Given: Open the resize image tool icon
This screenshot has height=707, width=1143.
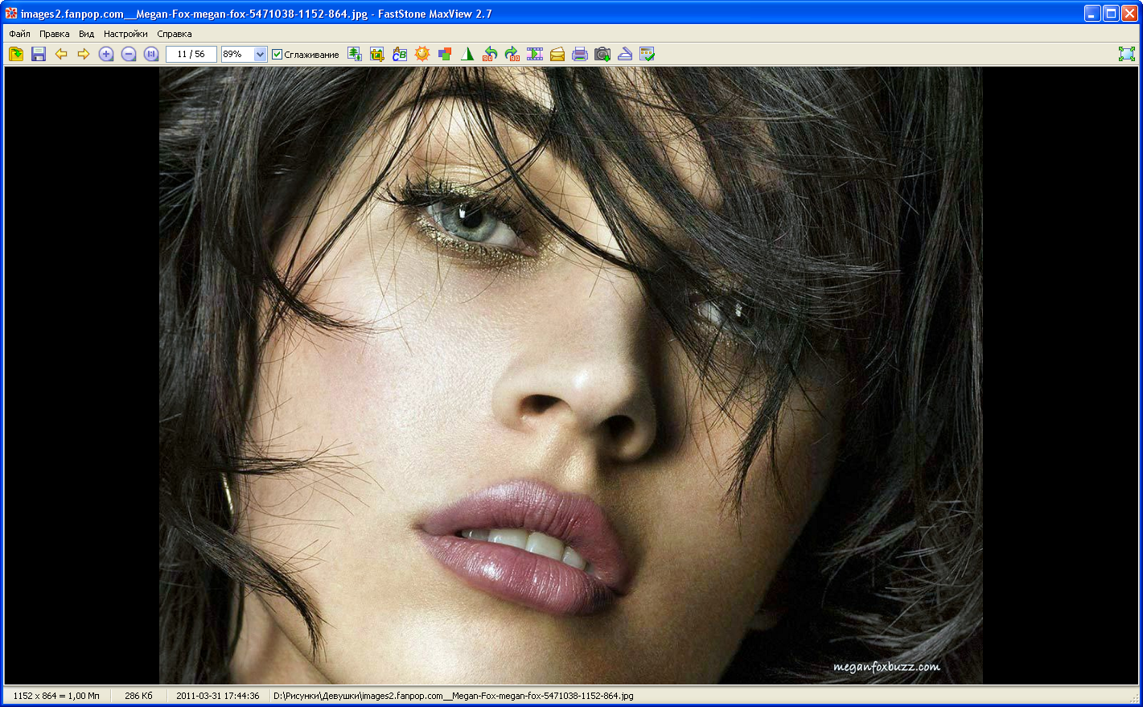Looking at the screenshot, I should (355, 54).
